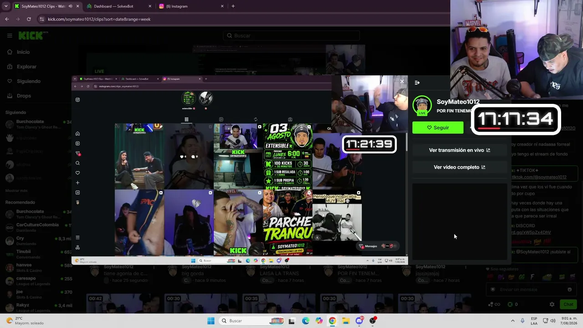
Task: Close the Dashboard — SolvexBot tab
Action: point(150,6)
